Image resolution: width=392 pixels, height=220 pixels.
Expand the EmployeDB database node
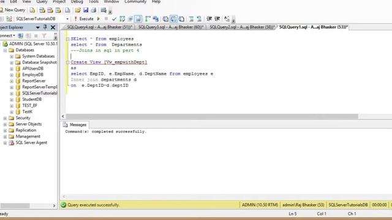click(12, 75)
